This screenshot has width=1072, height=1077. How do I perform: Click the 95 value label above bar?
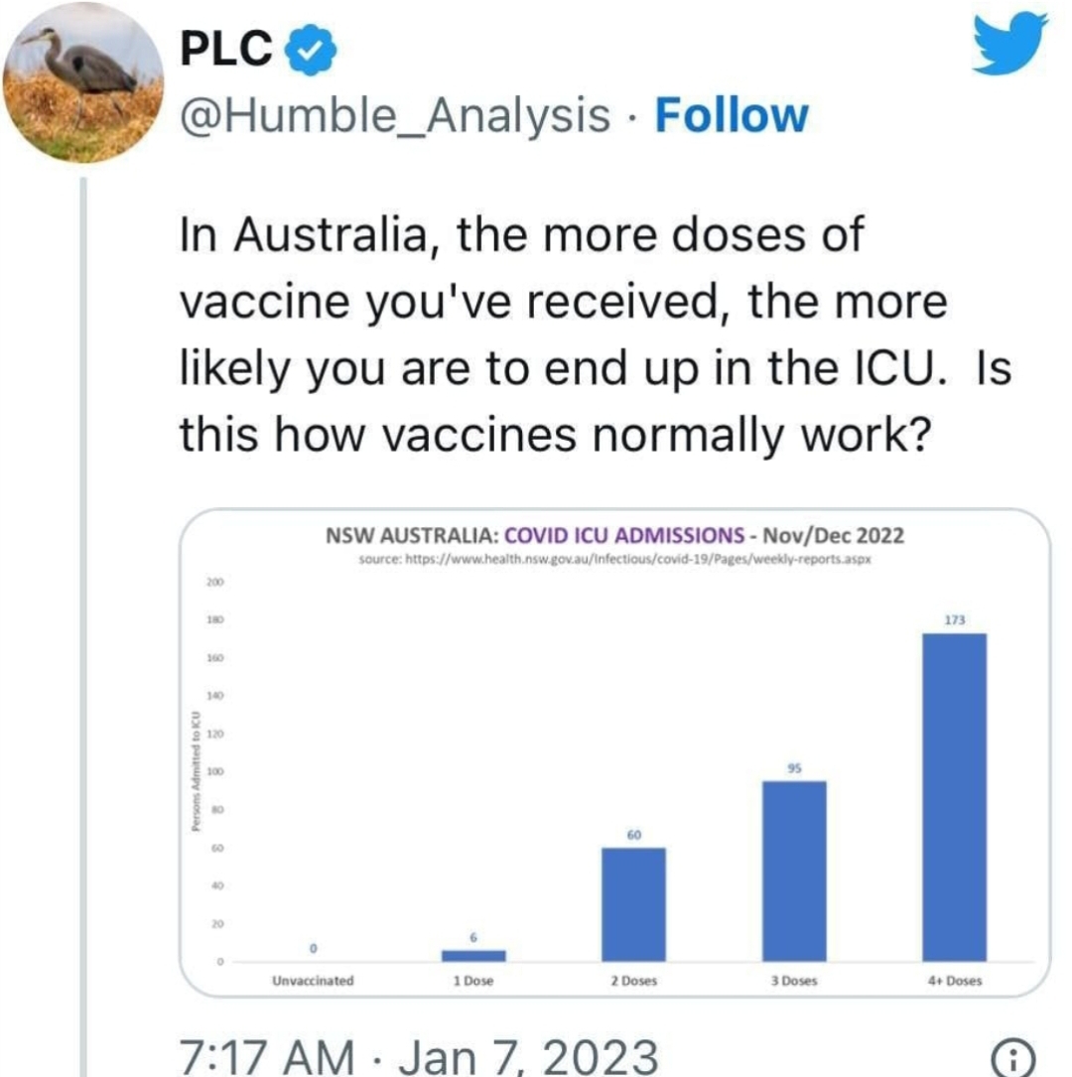point(794,768)
